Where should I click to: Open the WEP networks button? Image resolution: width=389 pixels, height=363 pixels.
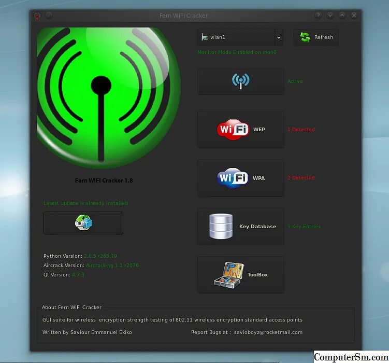(x=241, y=130)
